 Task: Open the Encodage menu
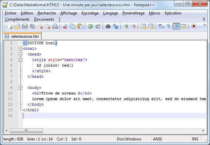pos(90,13)
